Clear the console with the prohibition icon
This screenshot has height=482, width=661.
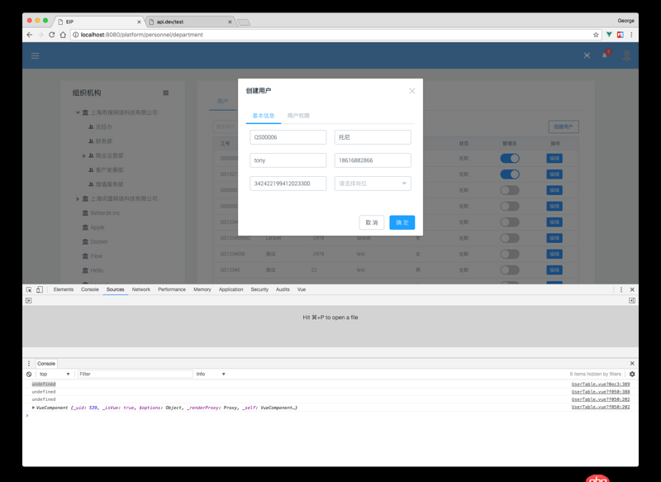click(x=27, y=374)
